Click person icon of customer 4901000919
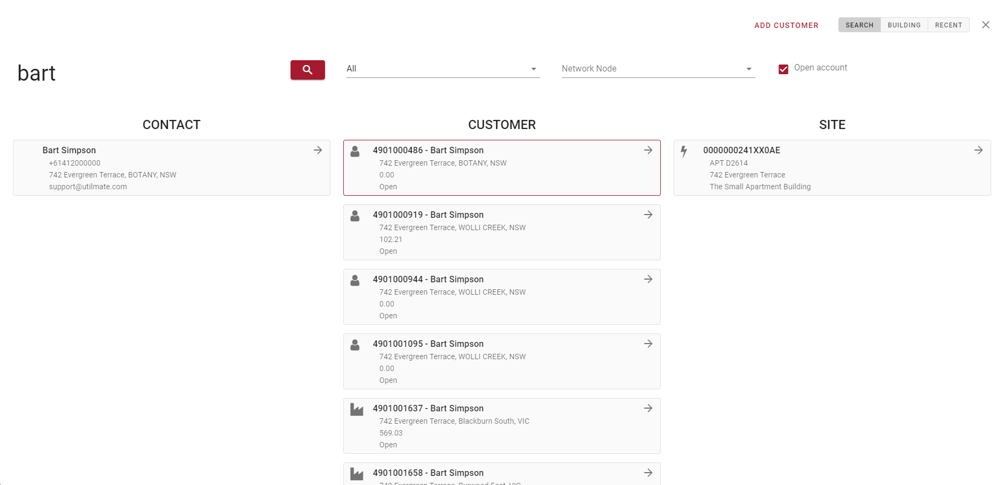Screen dimensions: 1003x485 coord(355,216)
